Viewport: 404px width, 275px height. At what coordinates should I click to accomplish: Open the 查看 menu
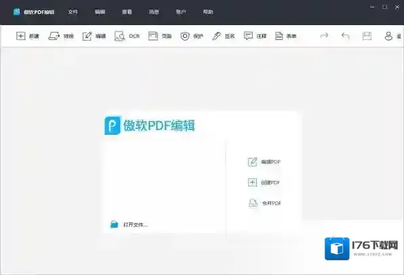coord(127,12)
